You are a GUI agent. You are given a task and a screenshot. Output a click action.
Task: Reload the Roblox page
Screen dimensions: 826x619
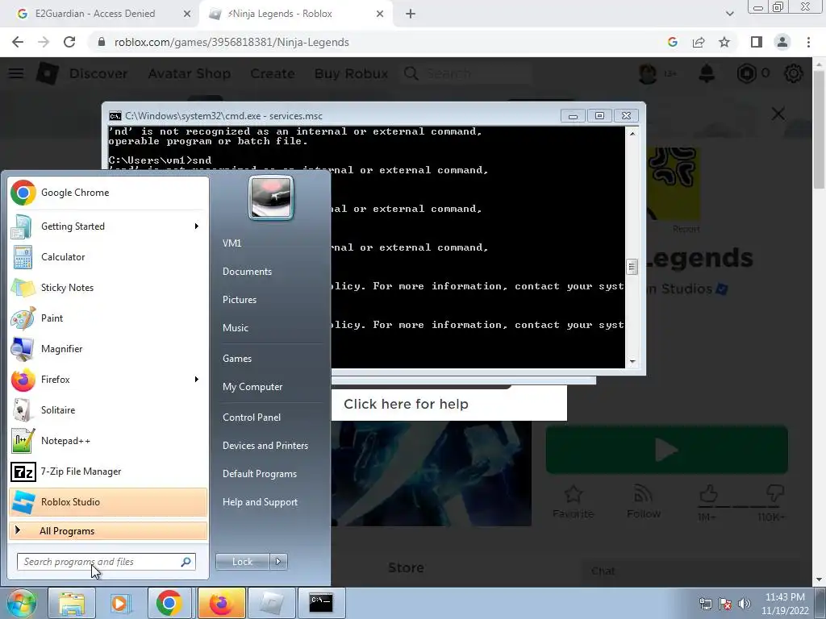69,42
